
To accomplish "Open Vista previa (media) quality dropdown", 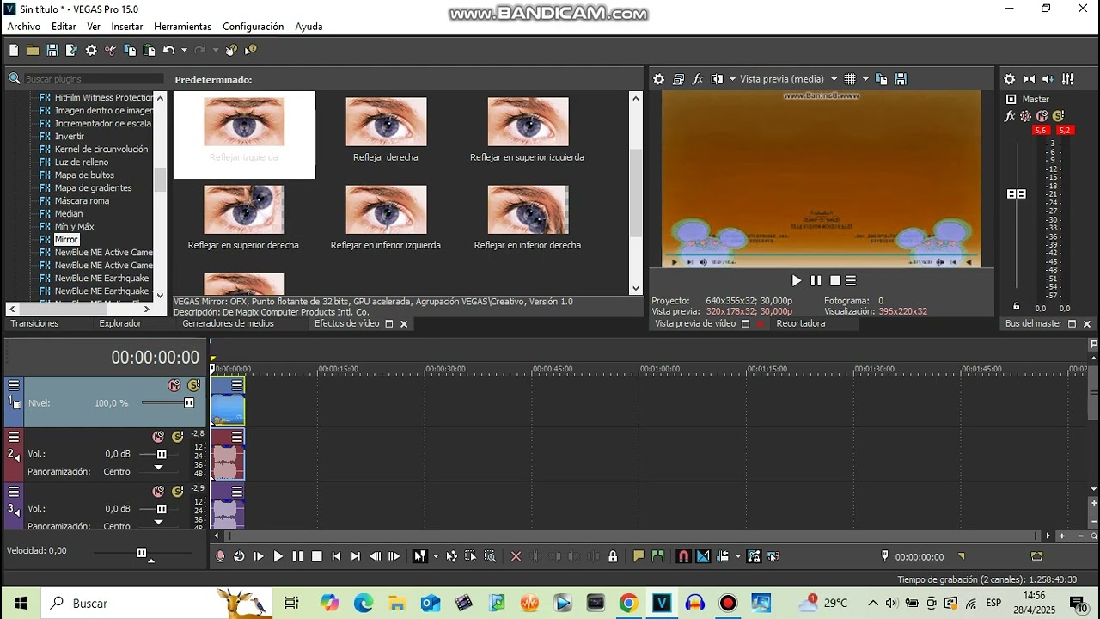I will pyautogui.click(x=832, y=79).
